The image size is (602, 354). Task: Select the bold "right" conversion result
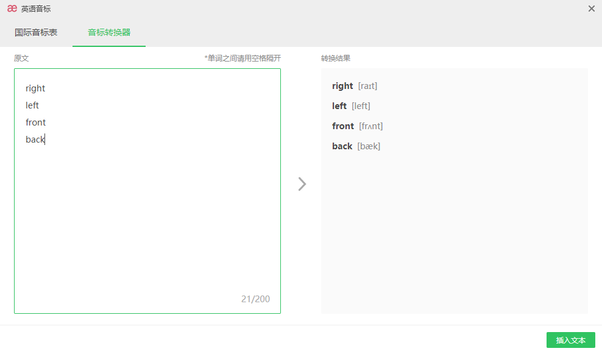click(342, 86)
